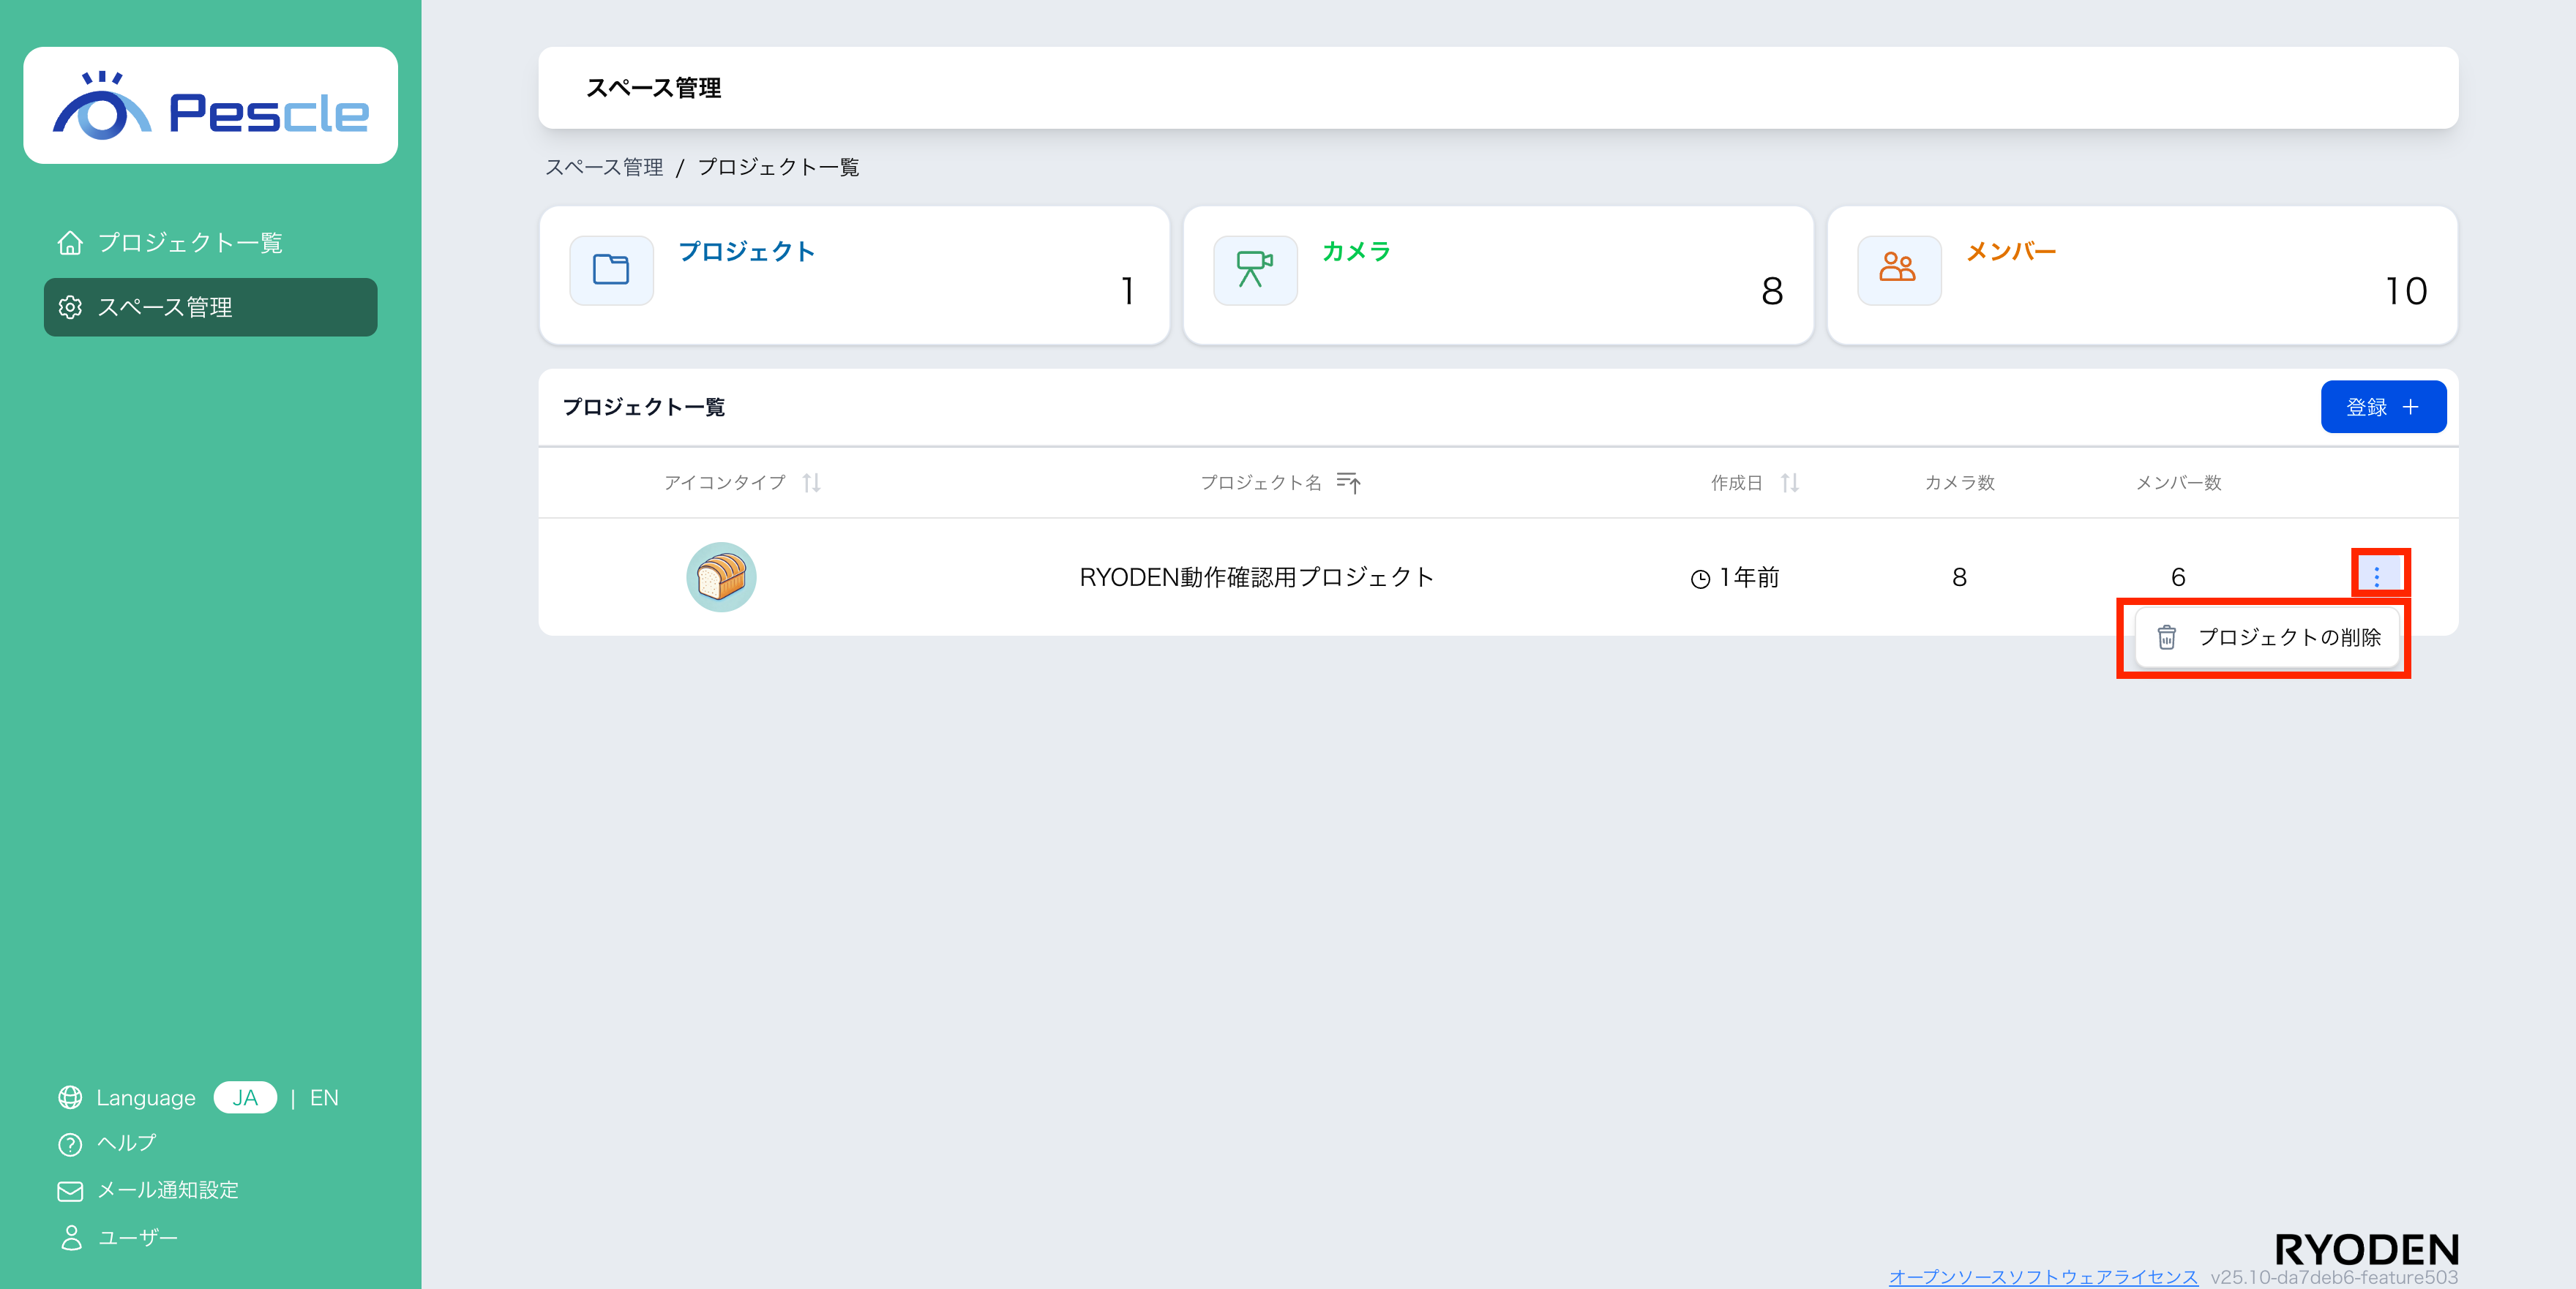
Task: Click the camera icon in the カメラ card
Action: (1254, 270)
